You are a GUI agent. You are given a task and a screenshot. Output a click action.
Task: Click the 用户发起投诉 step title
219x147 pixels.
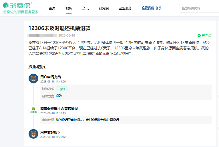51,132
